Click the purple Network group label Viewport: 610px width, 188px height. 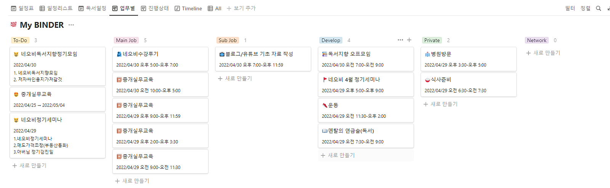[537, 40]
